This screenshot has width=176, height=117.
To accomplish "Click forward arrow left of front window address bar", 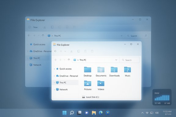I will coord(60,60).
